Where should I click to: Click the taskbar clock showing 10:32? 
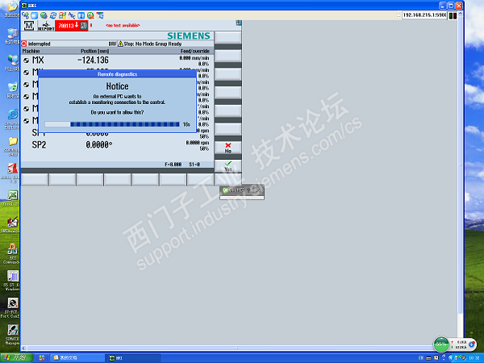point(474,358)
